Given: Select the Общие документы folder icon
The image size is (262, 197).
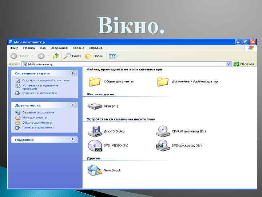Looking at the screenshot, I should pyautogui.click(x=95, y=82).
